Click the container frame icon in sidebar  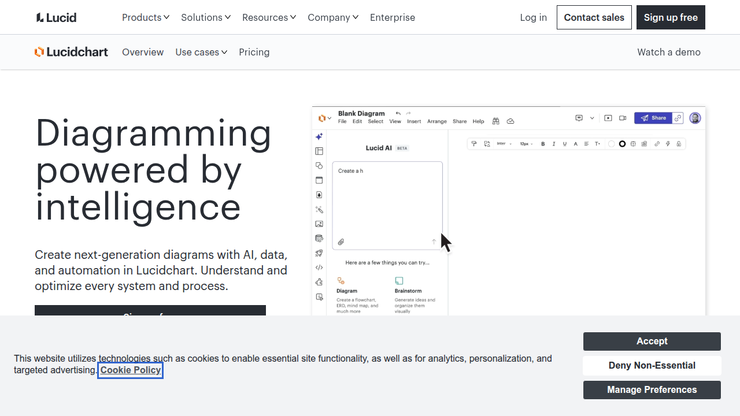point(319,180)
